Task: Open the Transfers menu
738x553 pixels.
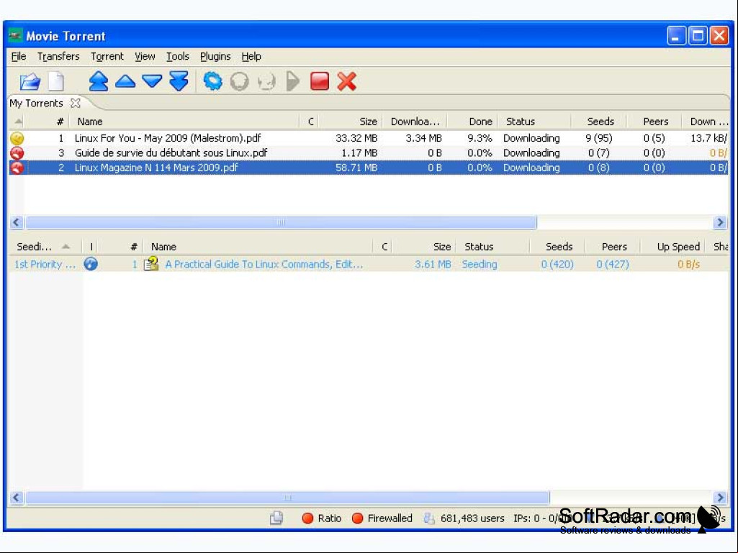Action: point(58,56)
